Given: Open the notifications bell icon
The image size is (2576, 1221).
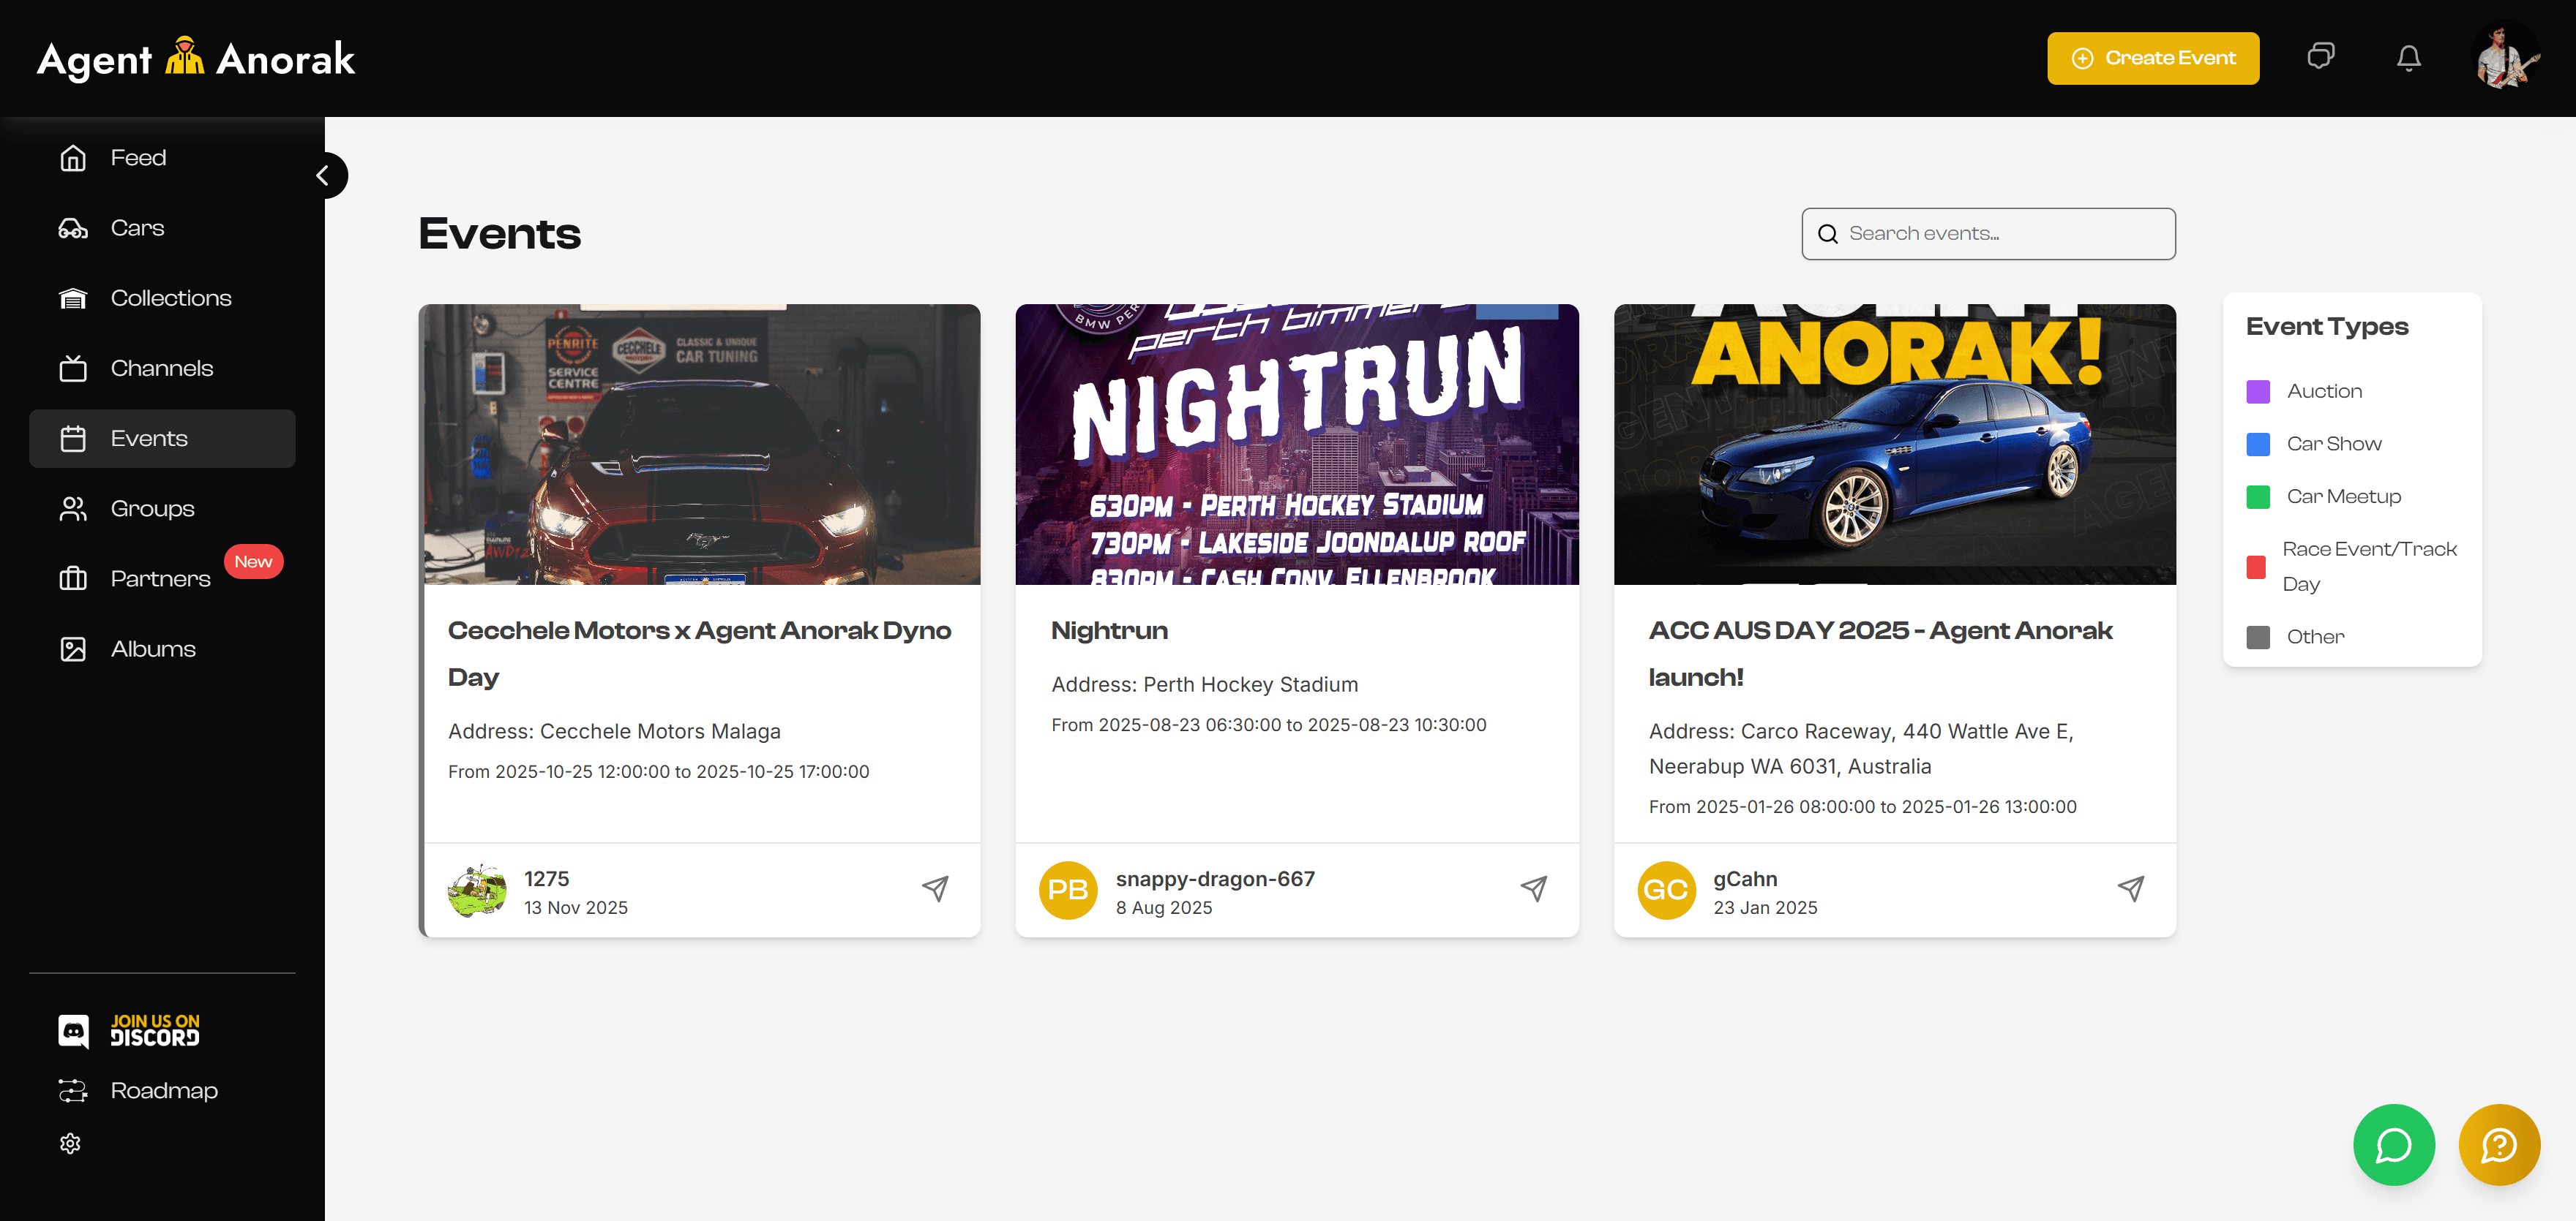Looking at the screenshot, I should pyautogui.click(x=2408, y=58).
